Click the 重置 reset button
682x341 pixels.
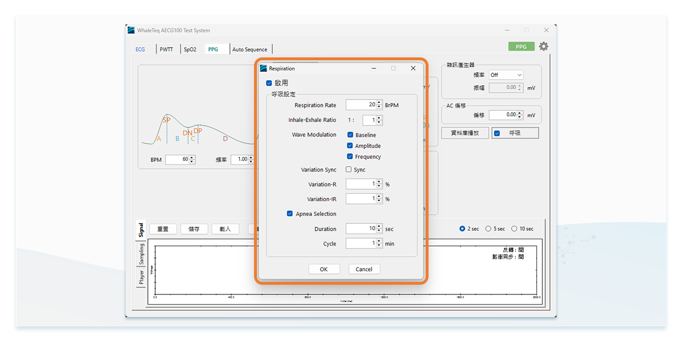[163, 229]
